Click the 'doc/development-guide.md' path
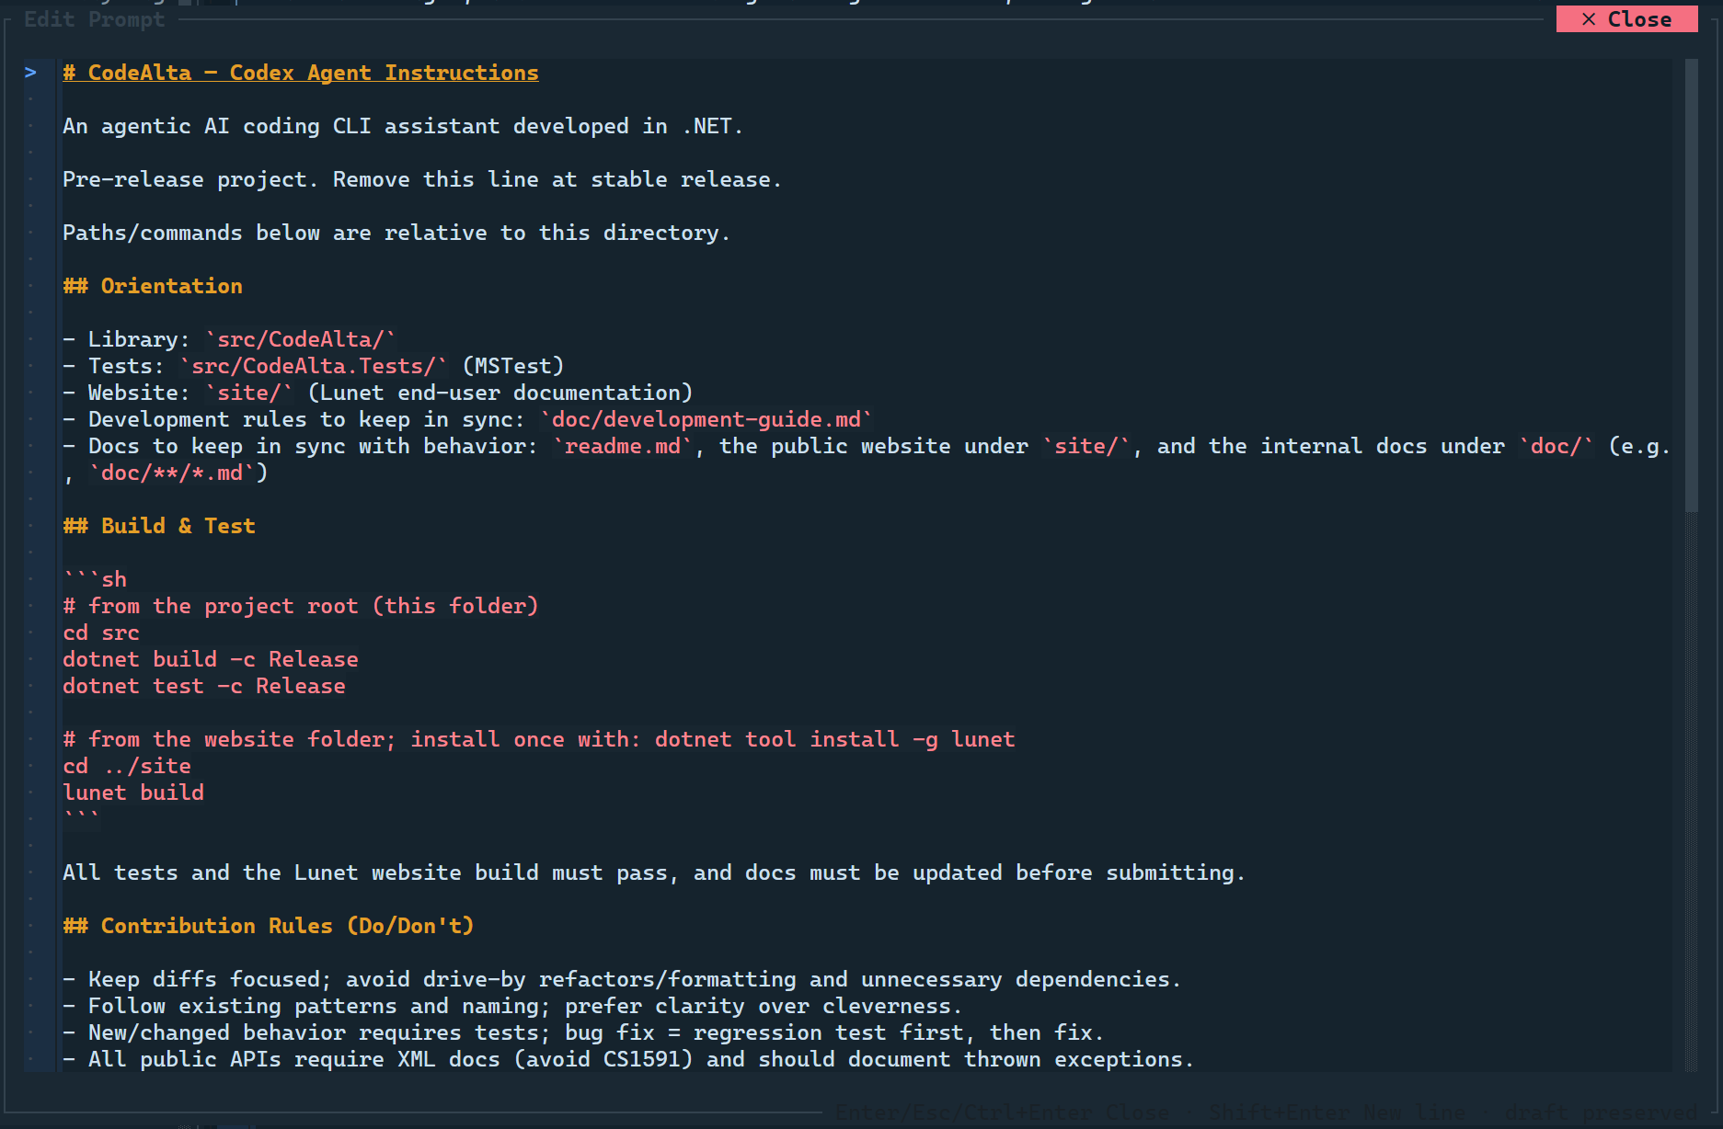Image resolution: width=1723 pixels, height=1129 pixels. [x=706, y=419]
